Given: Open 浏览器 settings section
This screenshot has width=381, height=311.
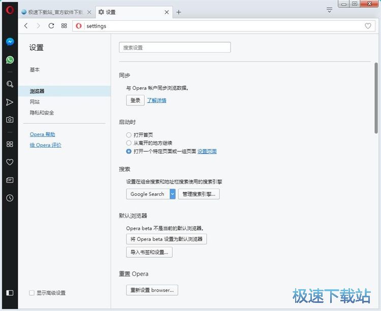Looking at the screenshot, I should tap(65, 91).
